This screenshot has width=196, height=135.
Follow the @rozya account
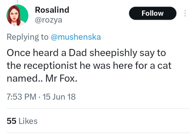[153, 13]
